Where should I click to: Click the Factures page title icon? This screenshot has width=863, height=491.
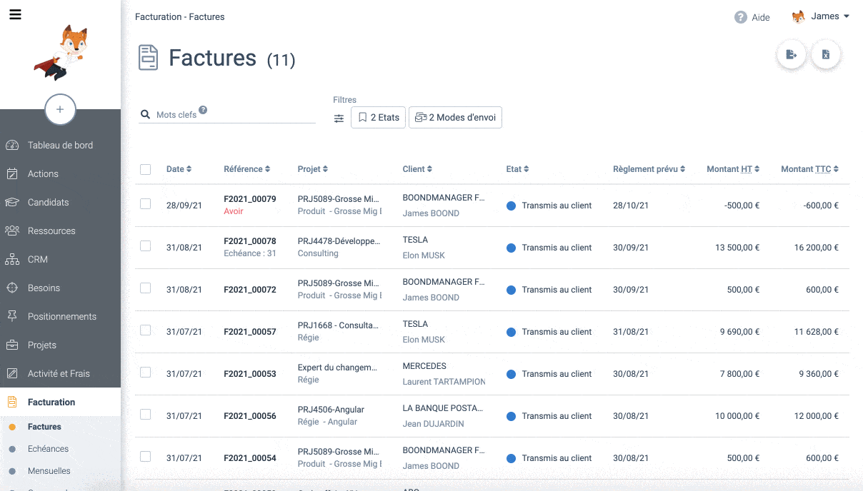148,58
